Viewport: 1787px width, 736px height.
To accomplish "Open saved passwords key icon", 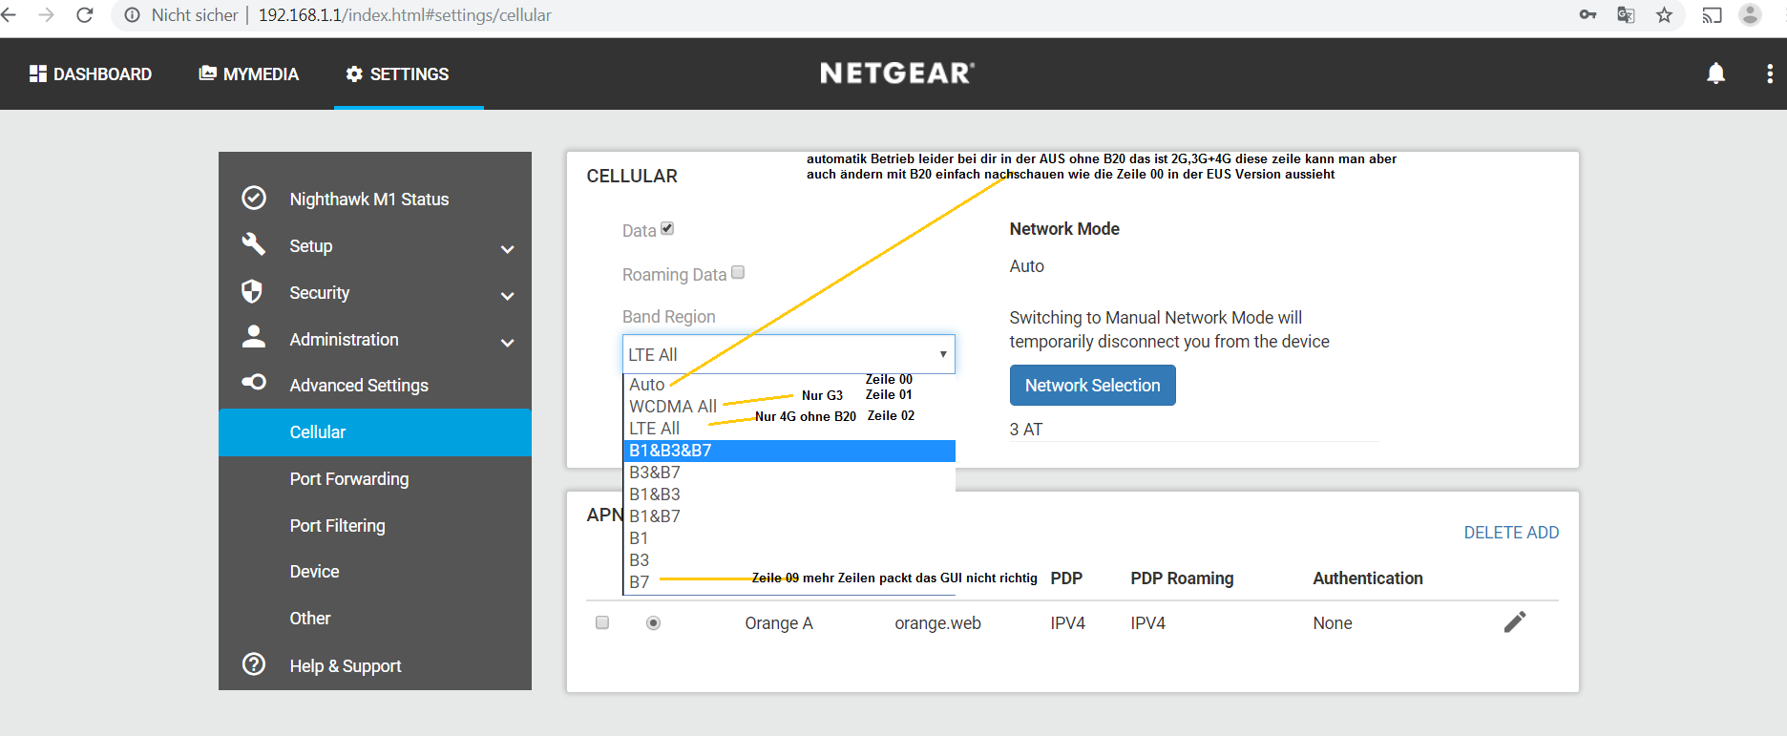I will click(1588, 14).
